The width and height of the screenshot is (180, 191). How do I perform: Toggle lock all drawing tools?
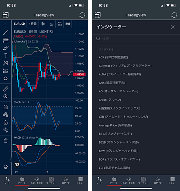6,122
